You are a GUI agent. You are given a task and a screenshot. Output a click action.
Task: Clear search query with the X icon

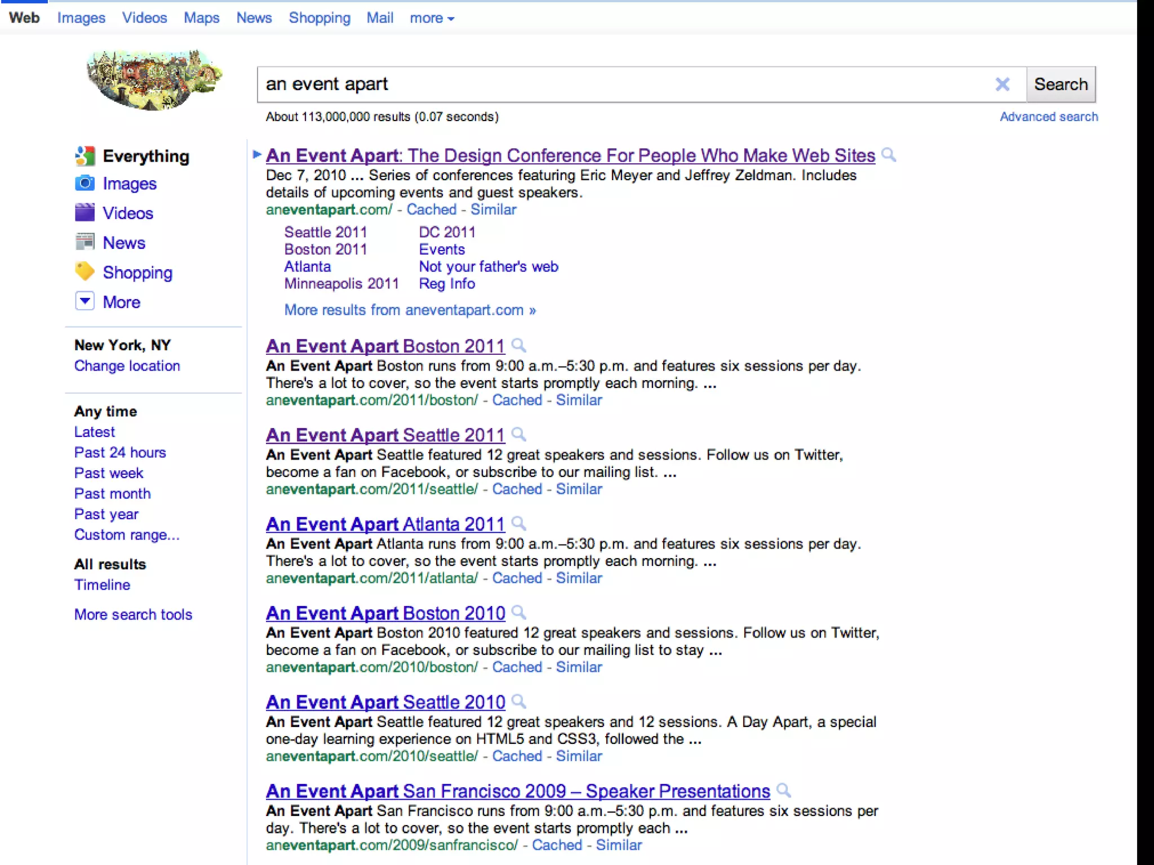tap(1002, 84)
